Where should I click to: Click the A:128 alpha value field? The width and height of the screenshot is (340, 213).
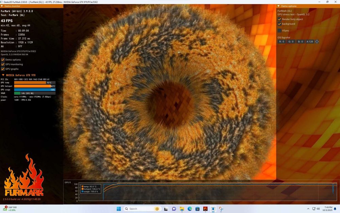pos(310,42)
